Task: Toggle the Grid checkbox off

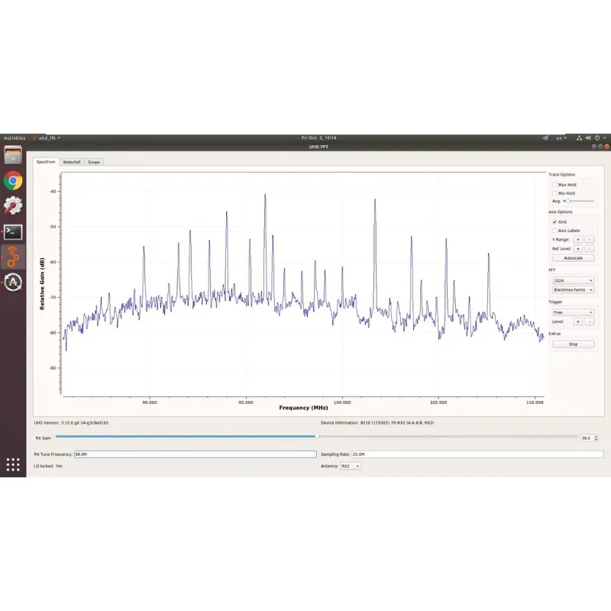Action: click(554, 221)
